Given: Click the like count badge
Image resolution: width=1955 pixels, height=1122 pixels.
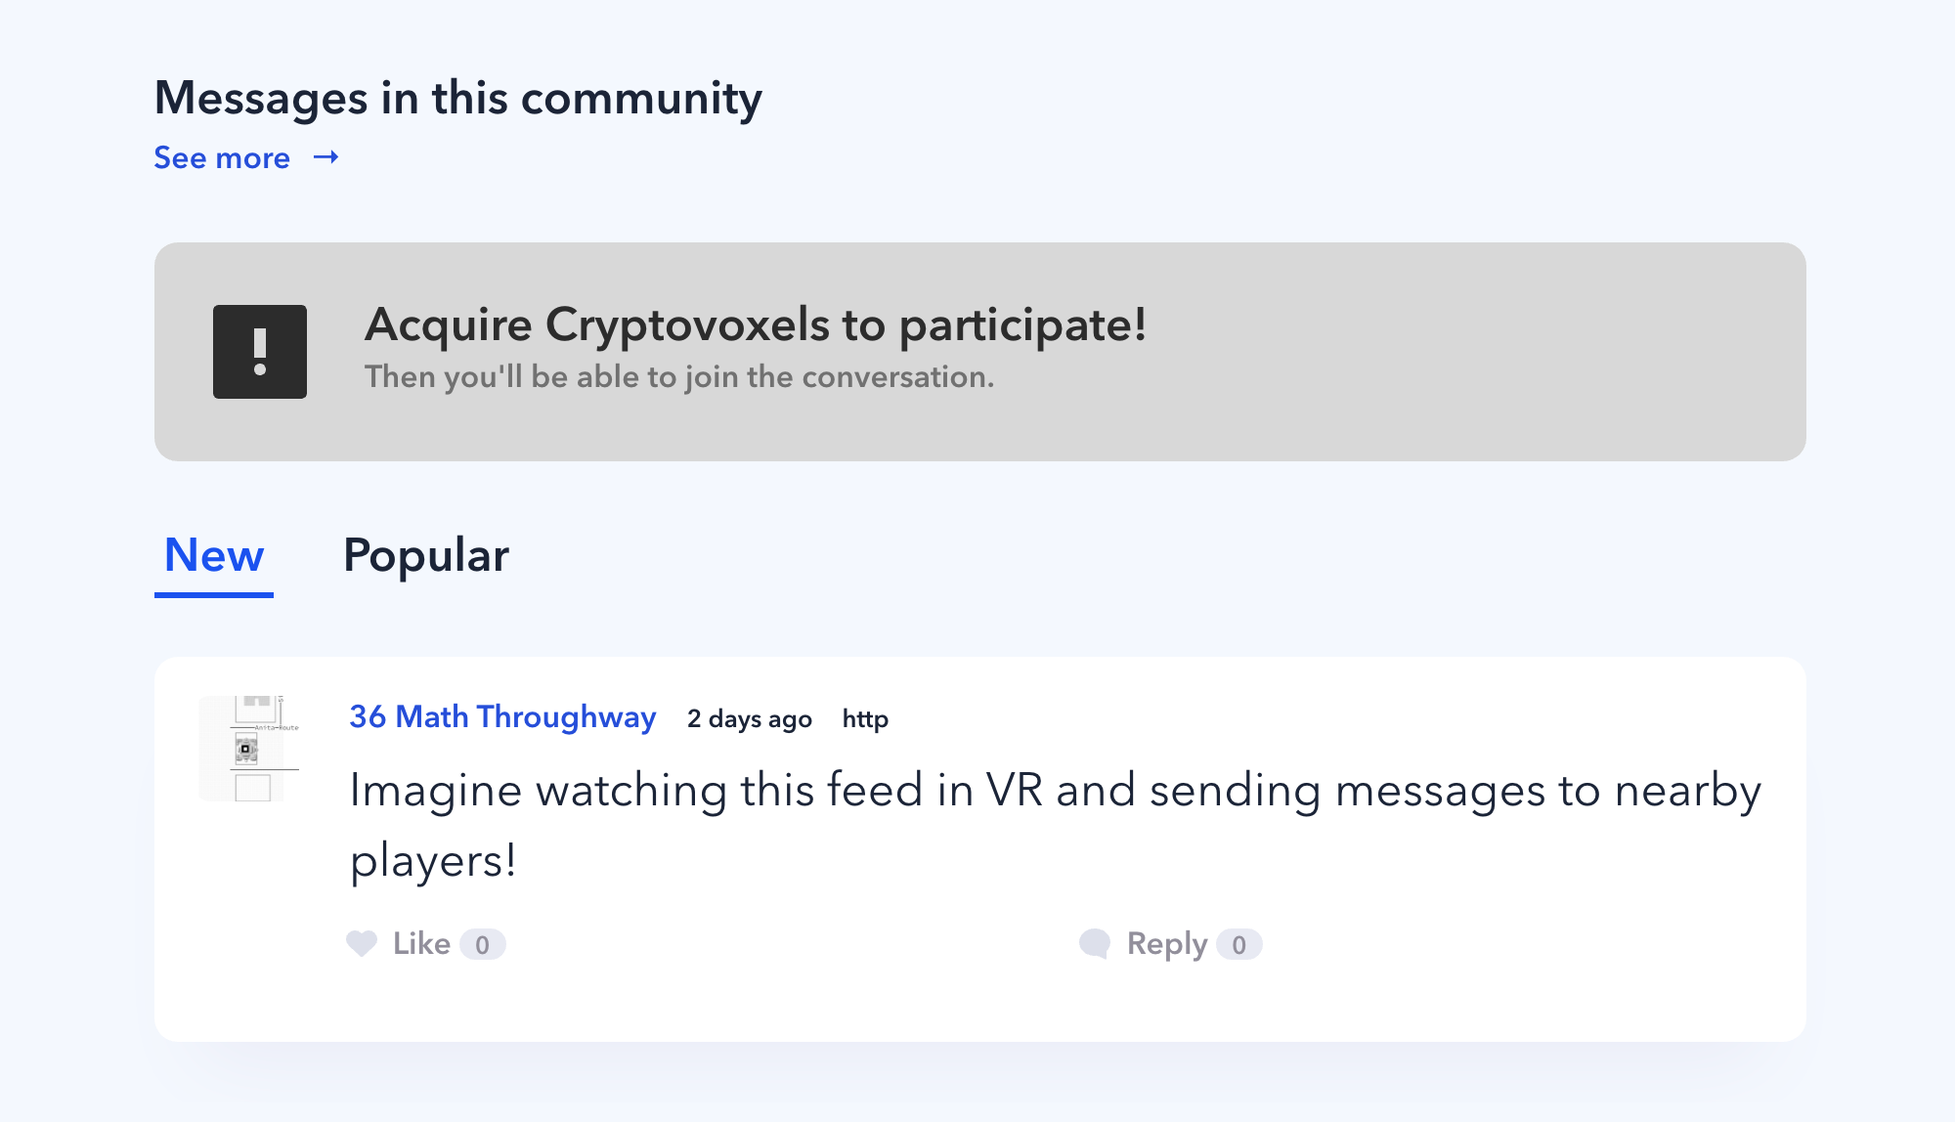Looking at the screenshot, I should 482,944.
